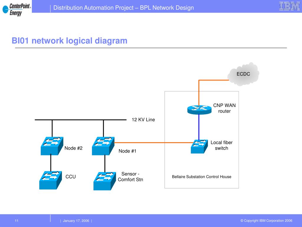302x227 pixels.
Task: Click the ECDC cloud icon
Action: coord(243,74)
